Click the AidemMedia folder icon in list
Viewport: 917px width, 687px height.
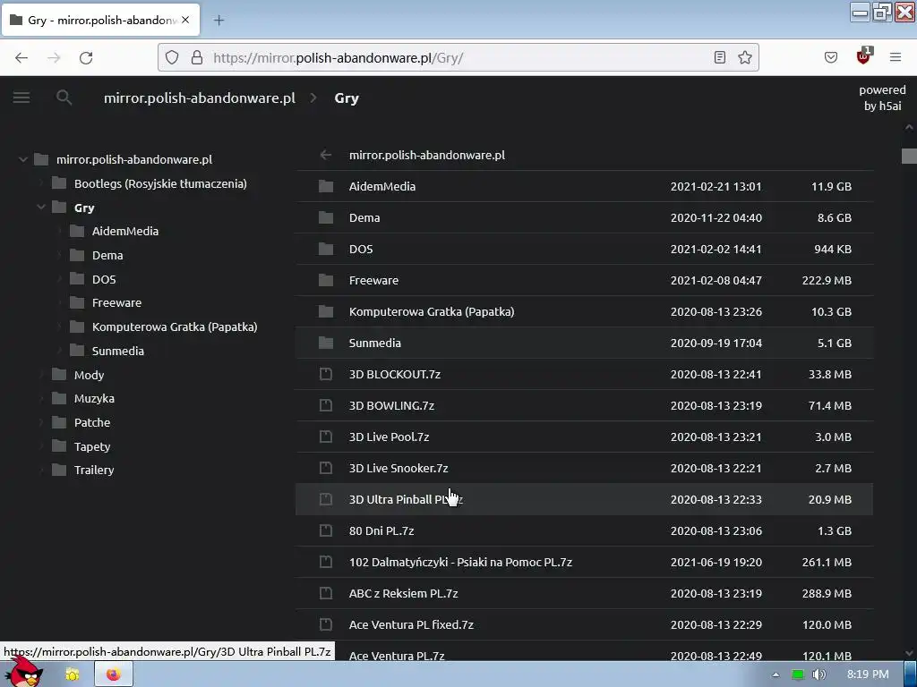[x=326, y=186]
